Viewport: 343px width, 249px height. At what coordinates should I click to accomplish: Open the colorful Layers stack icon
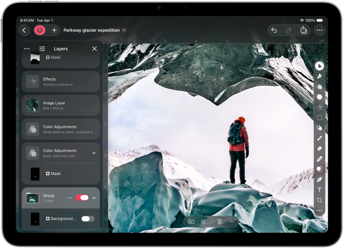(40, 30)
